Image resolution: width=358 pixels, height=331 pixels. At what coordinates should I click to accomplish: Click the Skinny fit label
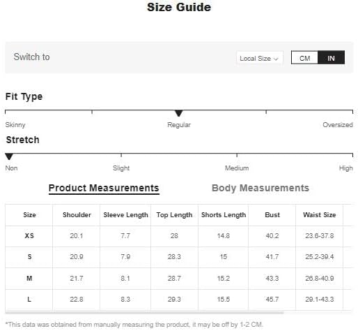(x=15, y=125)
